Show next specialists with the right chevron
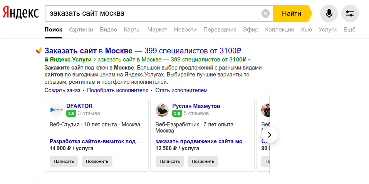 270,135
